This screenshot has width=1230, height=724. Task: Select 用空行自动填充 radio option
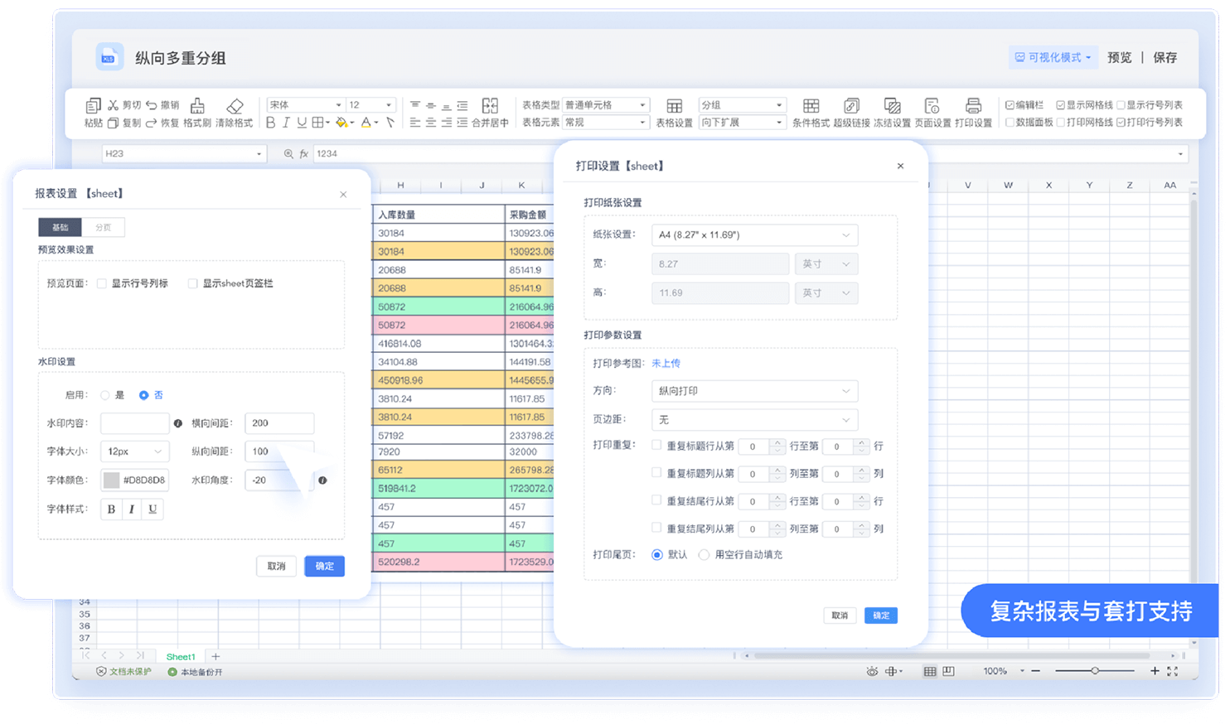704,555
